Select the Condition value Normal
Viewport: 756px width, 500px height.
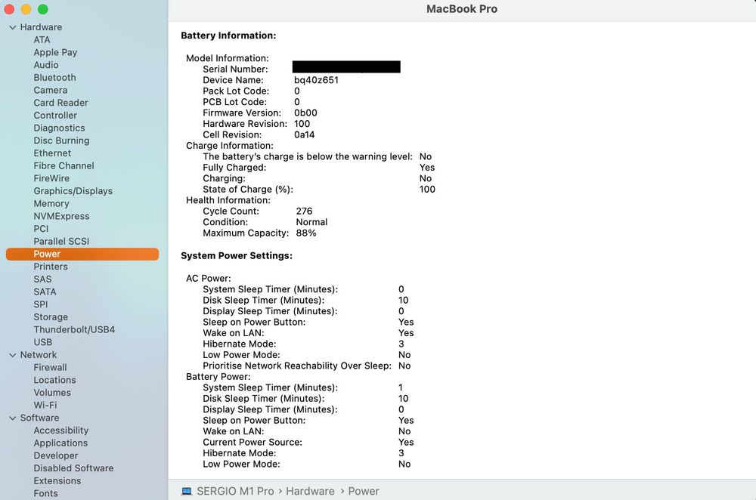coord(311,222)
